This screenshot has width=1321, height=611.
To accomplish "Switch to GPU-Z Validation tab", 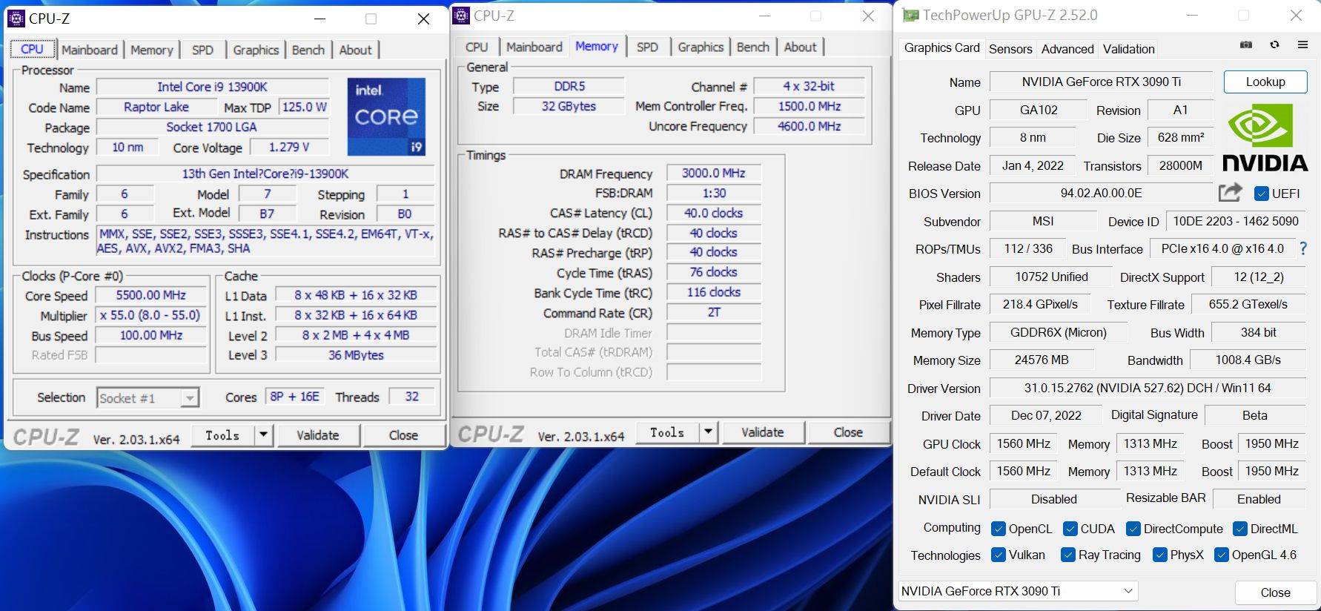I will click(1129, 49).
